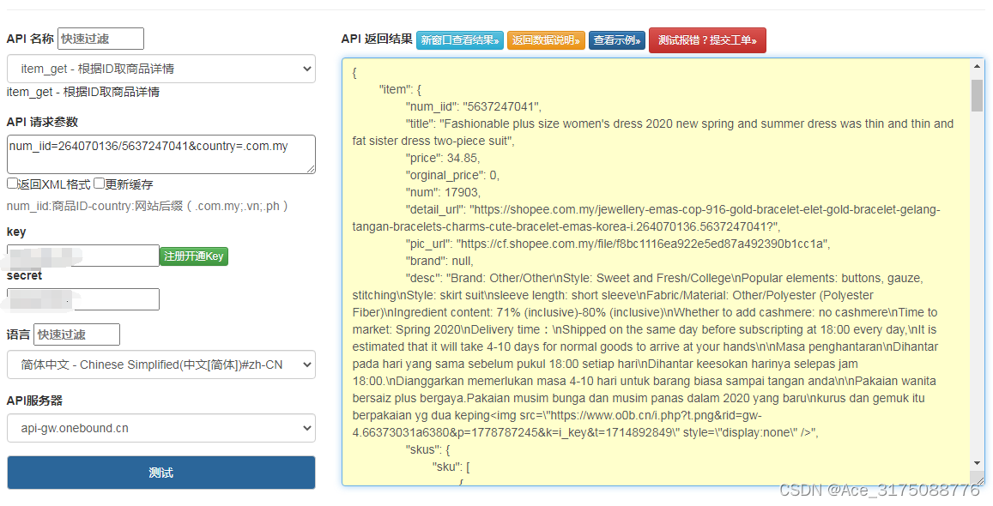The image size is (993, 506).
Task: Expand the language dropdown showing 简体中文
Action: tap(160, 364)
